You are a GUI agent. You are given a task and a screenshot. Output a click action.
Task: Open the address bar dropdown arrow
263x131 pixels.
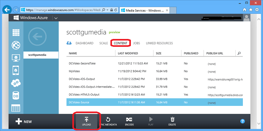pos(107,10)
